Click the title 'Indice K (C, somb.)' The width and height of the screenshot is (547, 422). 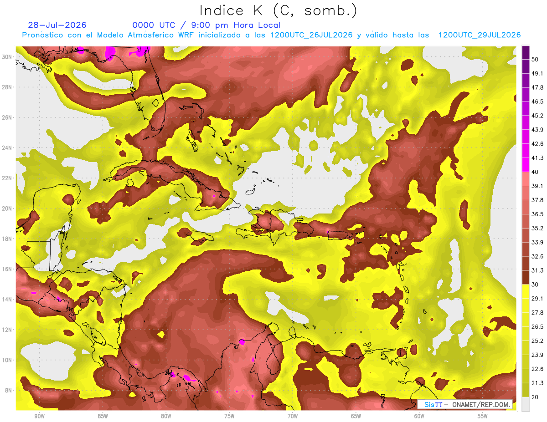[279, 10]
